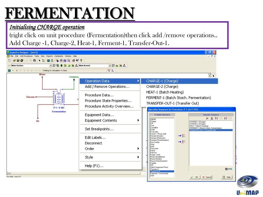Image resolution: width=263 pixels, height=197 pixels.
Task: Select TRANSFER-OUT-1 in Operation Sequence list
Action: (x=211, y=130)
